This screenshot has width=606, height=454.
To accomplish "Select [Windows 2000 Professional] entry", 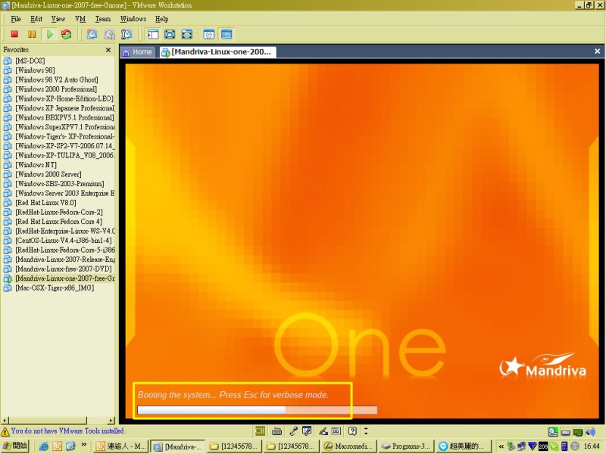I will tap(56, 89).
